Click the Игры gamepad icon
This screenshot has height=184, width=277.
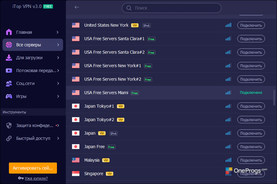tap(9, 96)
